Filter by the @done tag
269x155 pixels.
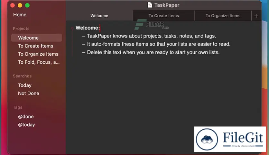[26, 117]
